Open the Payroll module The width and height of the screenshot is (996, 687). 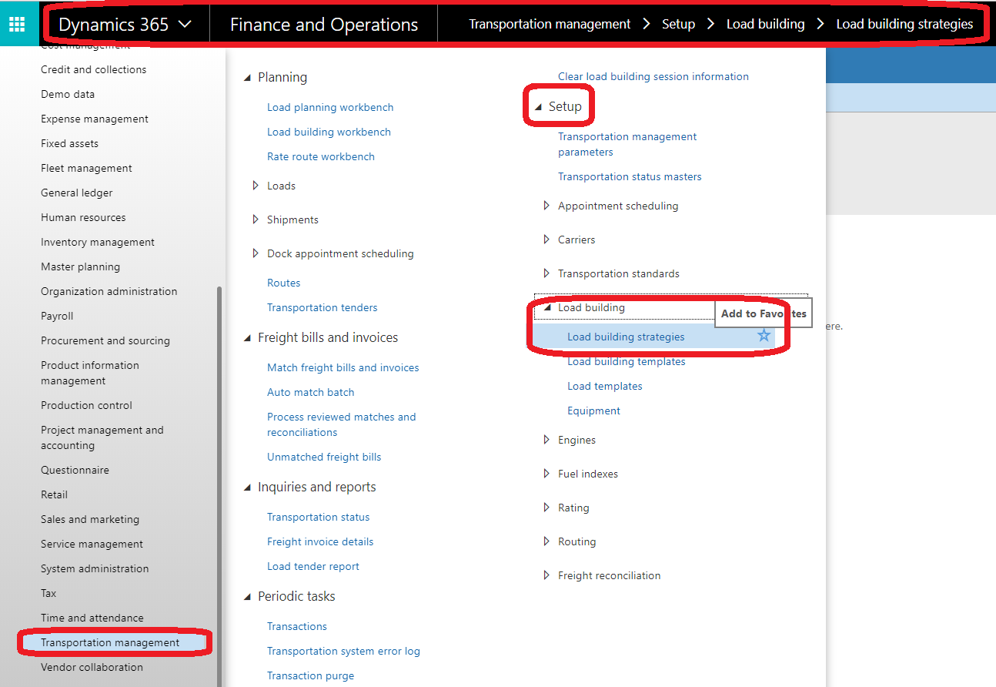[x=57, y=316]
